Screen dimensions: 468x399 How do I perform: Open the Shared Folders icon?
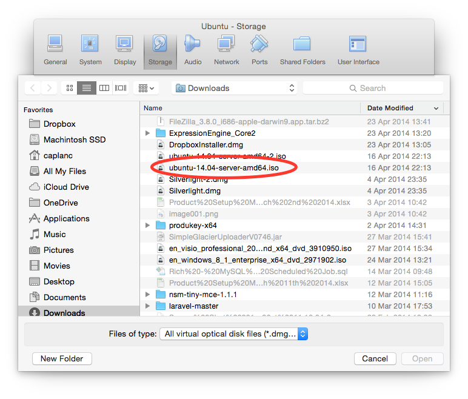302,44
